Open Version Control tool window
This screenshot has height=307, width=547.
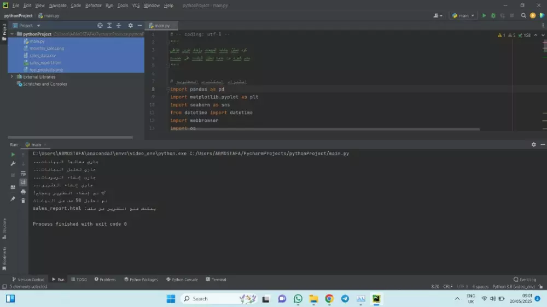(28, 280)
